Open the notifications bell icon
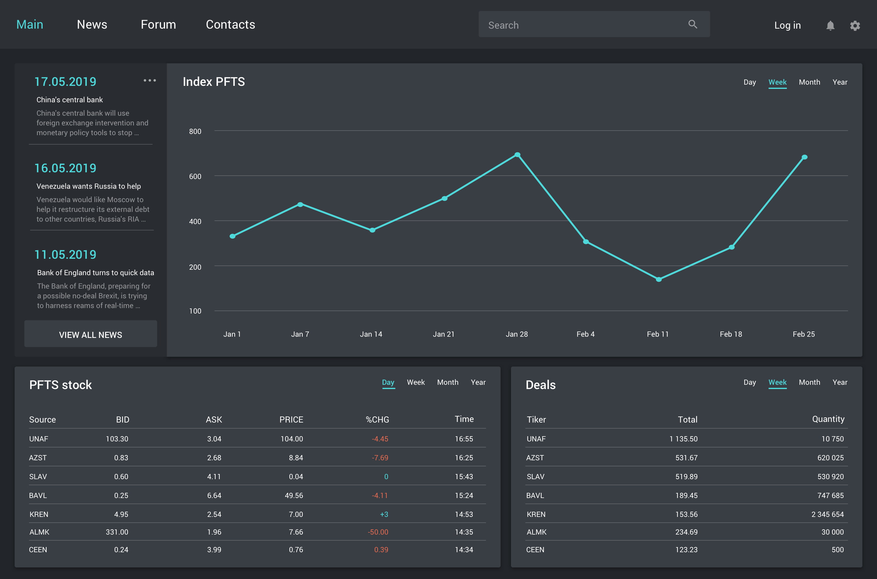This screenshot has width=877, height=579. (830, 26)
